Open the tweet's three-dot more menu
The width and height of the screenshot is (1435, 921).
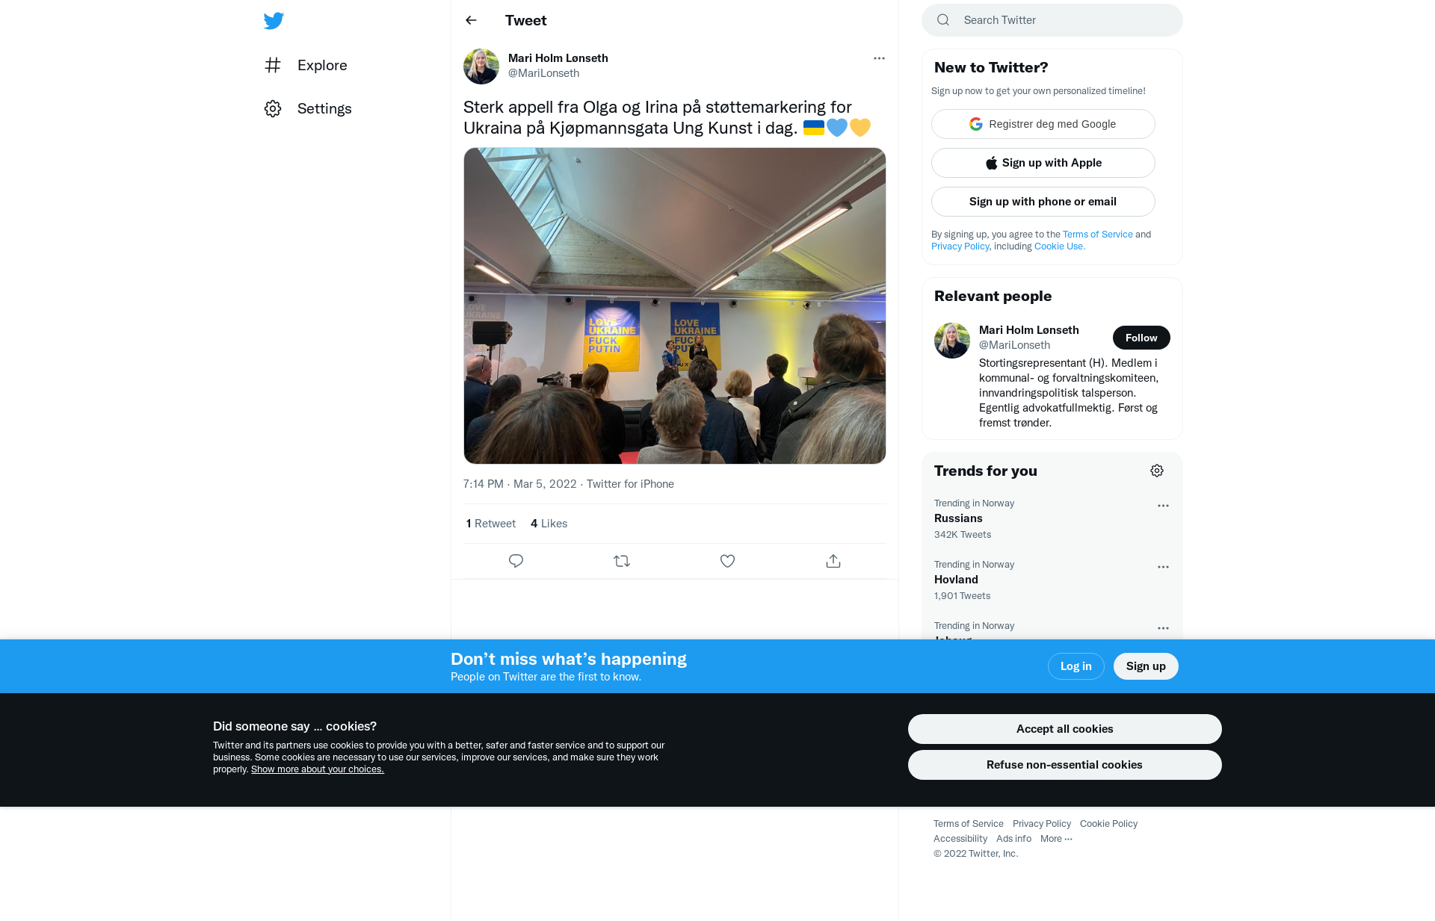[x=879, y=58]
